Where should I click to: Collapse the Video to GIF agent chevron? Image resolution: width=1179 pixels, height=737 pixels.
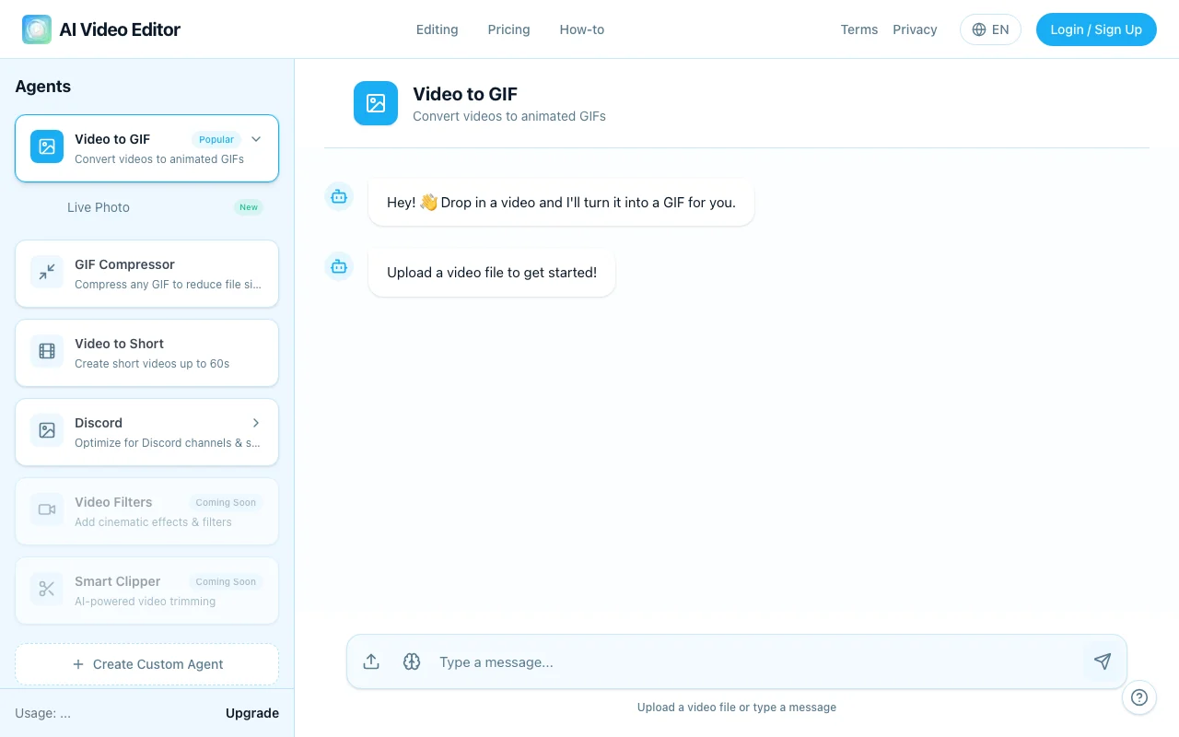click(x=256, y=139)
